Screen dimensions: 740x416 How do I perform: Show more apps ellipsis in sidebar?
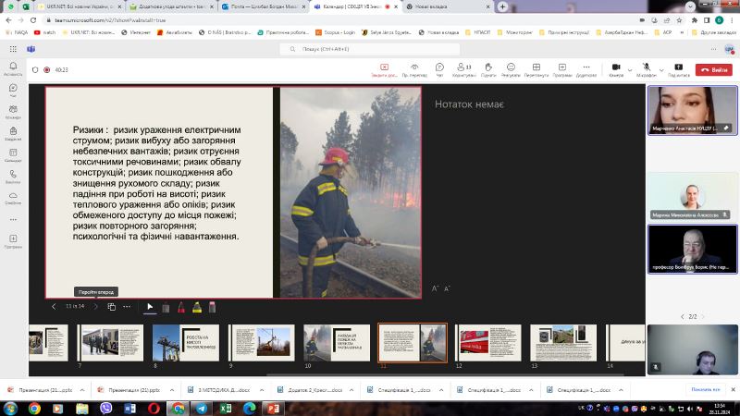[13, 219]
